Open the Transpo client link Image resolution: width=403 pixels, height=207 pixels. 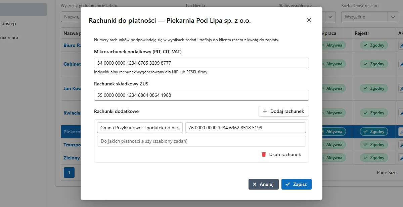pos(72,145)
